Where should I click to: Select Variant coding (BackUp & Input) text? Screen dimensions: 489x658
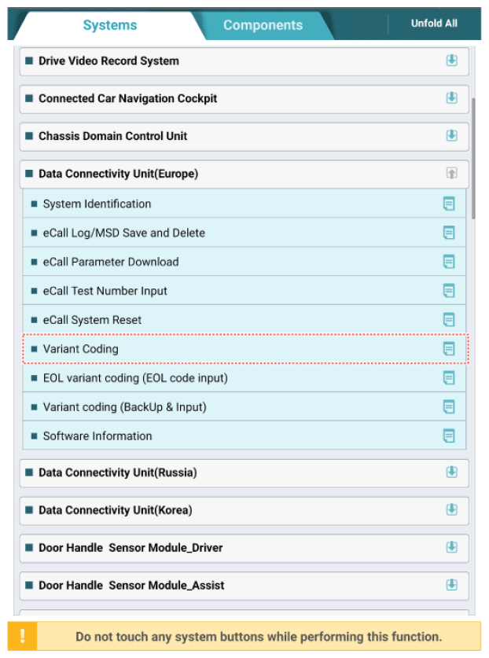pos(125,407)
